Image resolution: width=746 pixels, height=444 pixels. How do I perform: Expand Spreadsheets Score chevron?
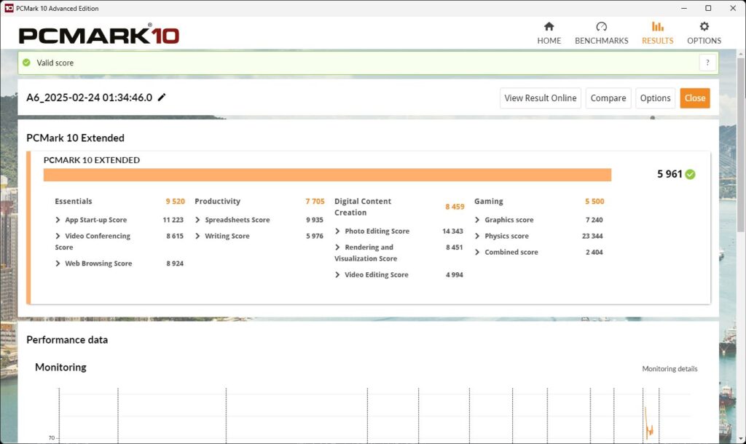(x=198, y=220)
